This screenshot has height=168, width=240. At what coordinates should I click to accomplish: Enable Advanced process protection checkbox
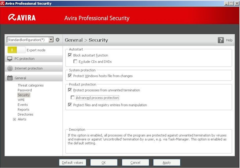click(72, 98)
